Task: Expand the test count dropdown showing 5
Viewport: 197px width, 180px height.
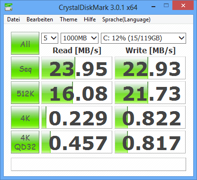Action: [50, 38]
